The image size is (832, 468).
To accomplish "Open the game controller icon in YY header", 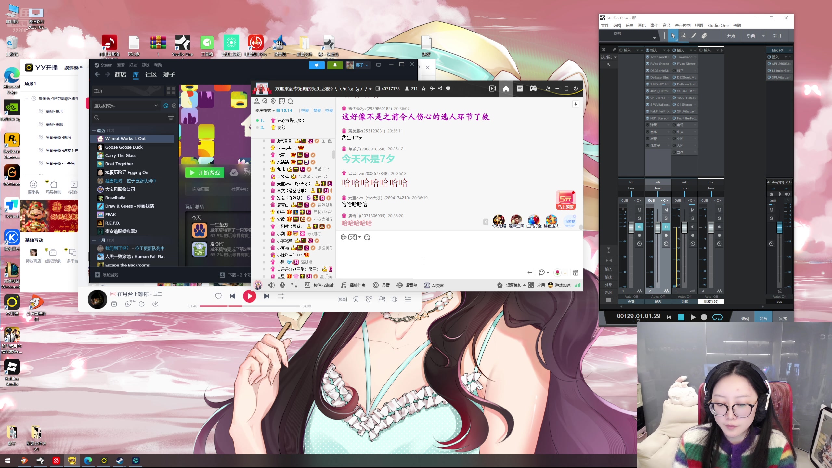I will click(533, 89).
